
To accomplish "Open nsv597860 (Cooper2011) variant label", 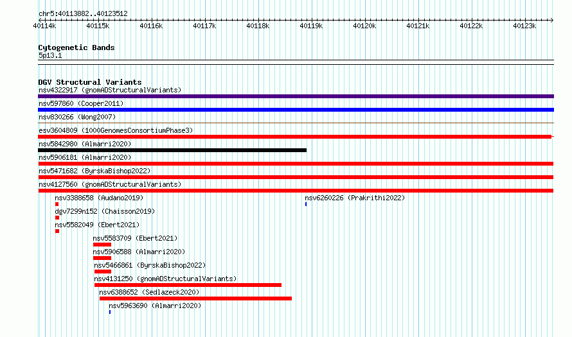I will 81,103.
